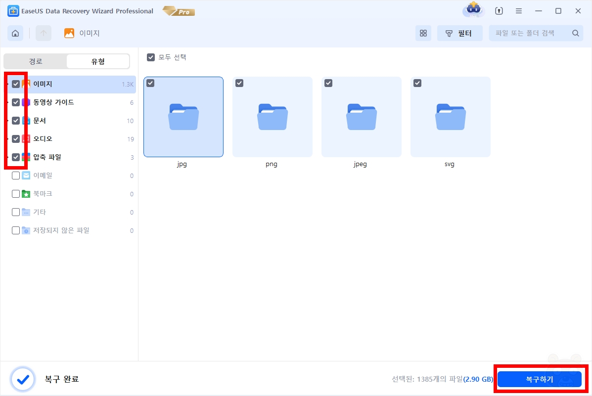Screen dimensions: 592x396
Task: Click the 이미지 breadcrumb label
Action: [x=90, y=33]
